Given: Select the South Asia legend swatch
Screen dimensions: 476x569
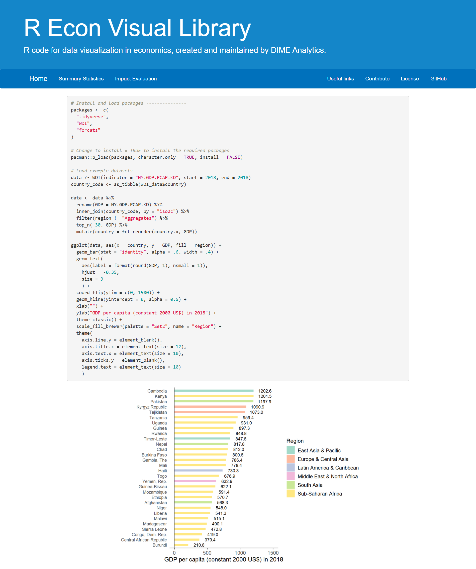Looking at the screenshot, I should tap(290, 485).
